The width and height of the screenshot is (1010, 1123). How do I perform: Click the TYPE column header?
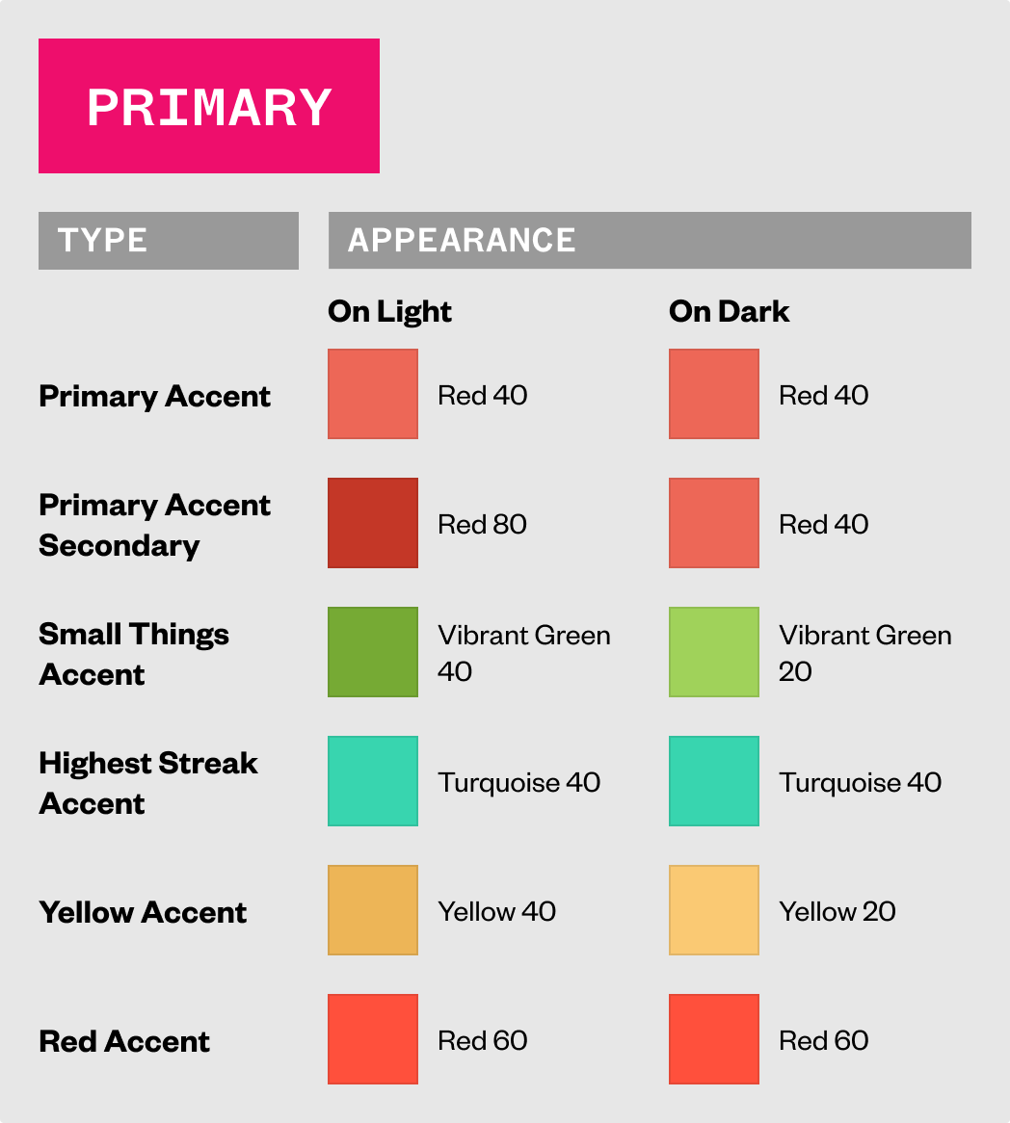click(x=169, y=241)
